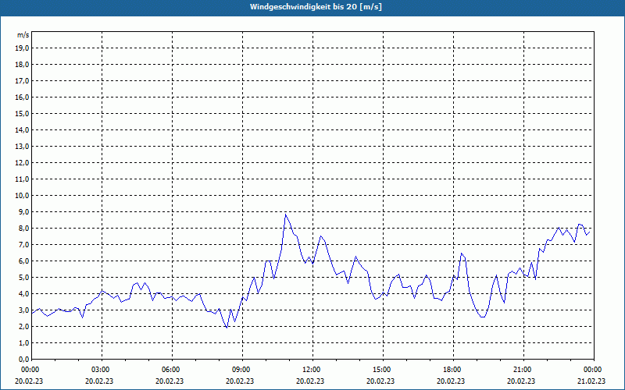The width and height of the screenshot is (625, 390).
Task: Click the curve's lowest dip before 09:00
Action: [x=227, y=328]
